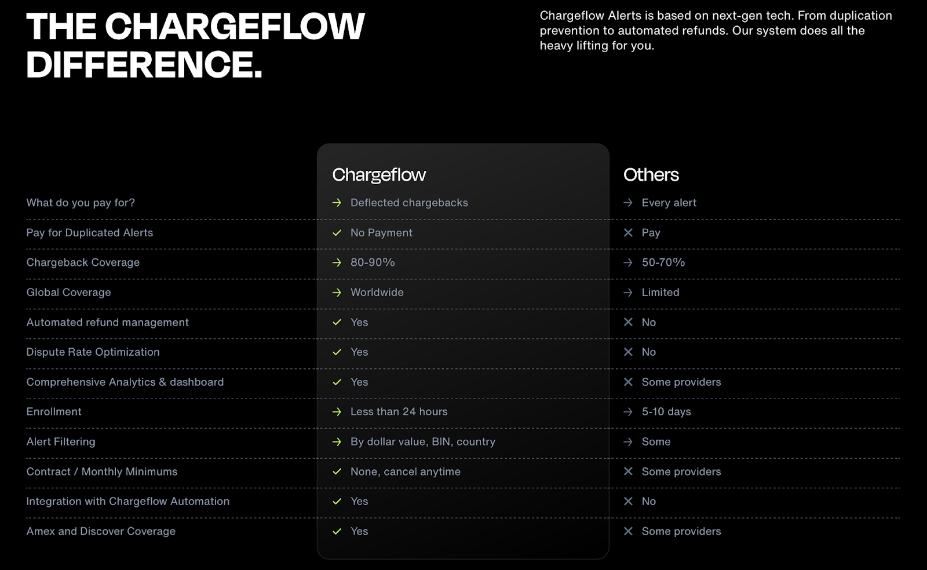Select the 'Pay for Duplicated Alerts' label
927x570 pixels.
(x=90, y=233)
